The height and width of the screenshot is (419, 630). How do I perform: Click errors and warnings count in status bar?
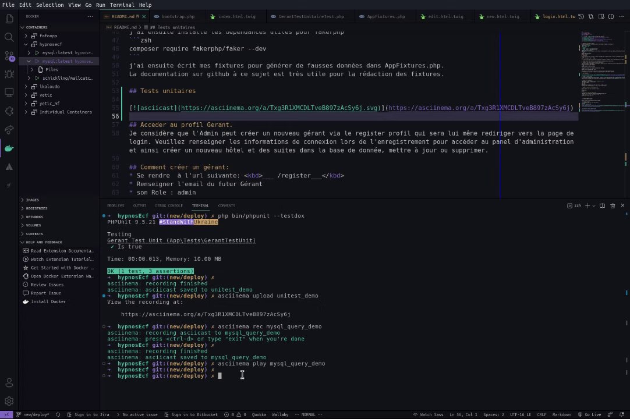click(x=235, y=414)
